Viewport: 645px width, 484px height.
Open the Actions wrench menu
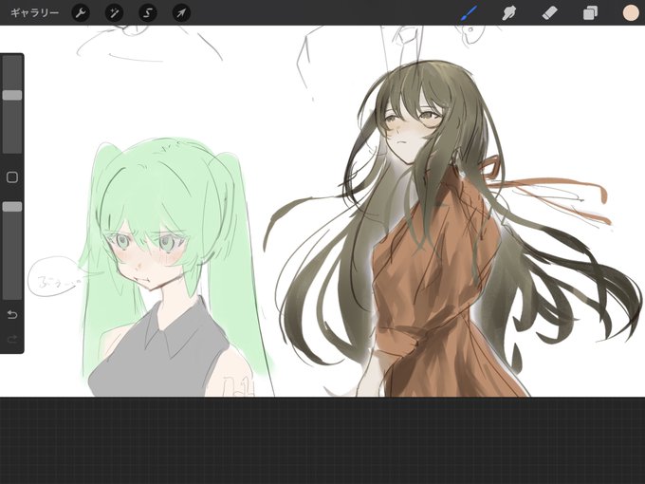81,12
